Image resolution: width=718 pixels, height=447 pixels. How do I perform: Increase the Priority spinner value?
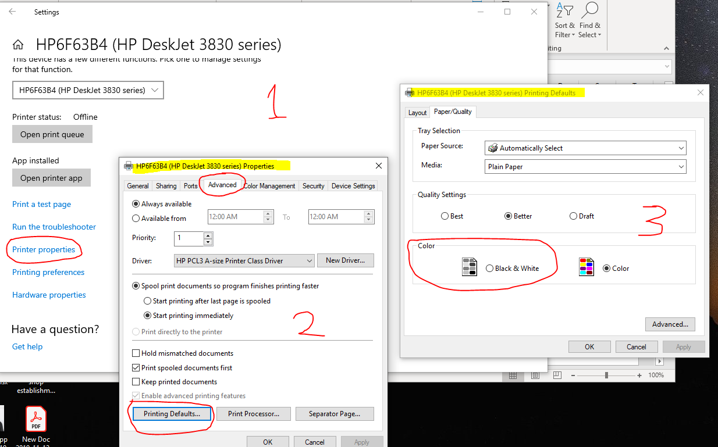pyautogui.click(x=208, y=235)
